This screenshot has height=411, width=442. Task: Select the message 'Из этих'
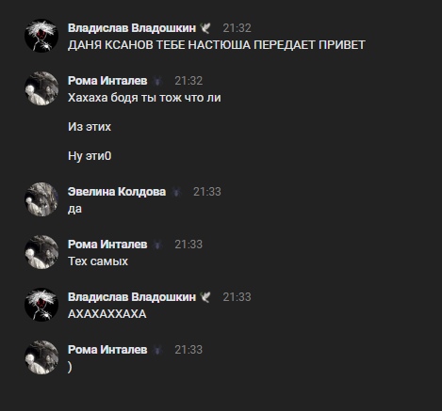90,127
